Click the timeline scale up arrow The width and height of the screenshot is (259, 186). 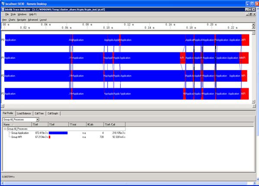(x=253, y=25)
